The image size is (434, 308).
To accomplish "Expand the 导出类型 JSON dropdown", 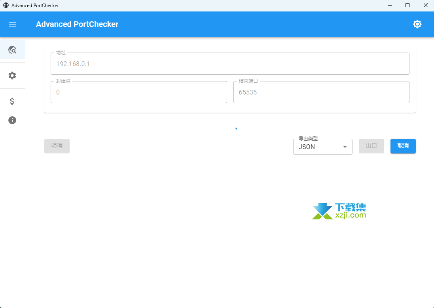I will click(x=323, y=147).
